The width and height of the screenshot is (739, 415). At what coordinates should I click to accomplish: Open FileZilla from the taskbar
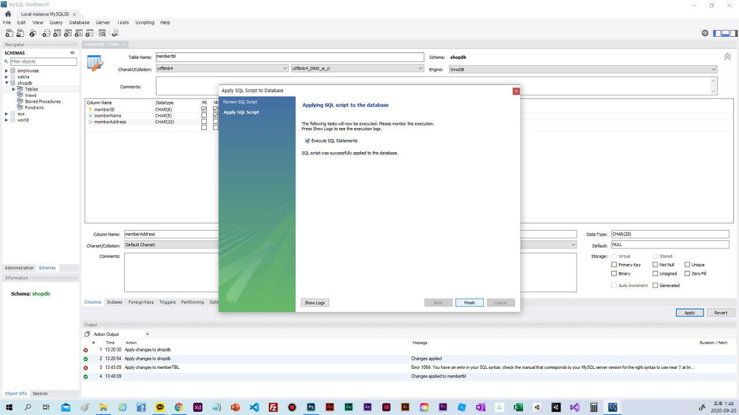[274, 407]
